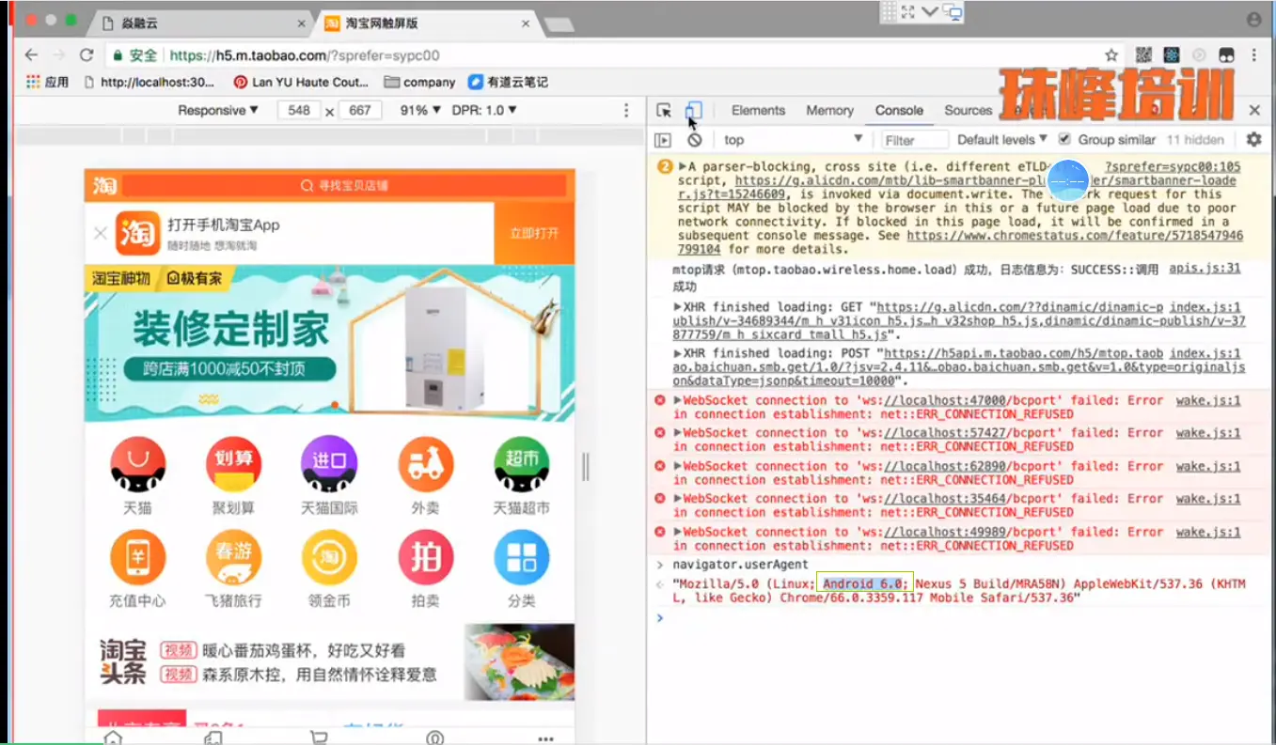Click the Taobao logo in the page header
1276x745 pixels.
point(104,186)
